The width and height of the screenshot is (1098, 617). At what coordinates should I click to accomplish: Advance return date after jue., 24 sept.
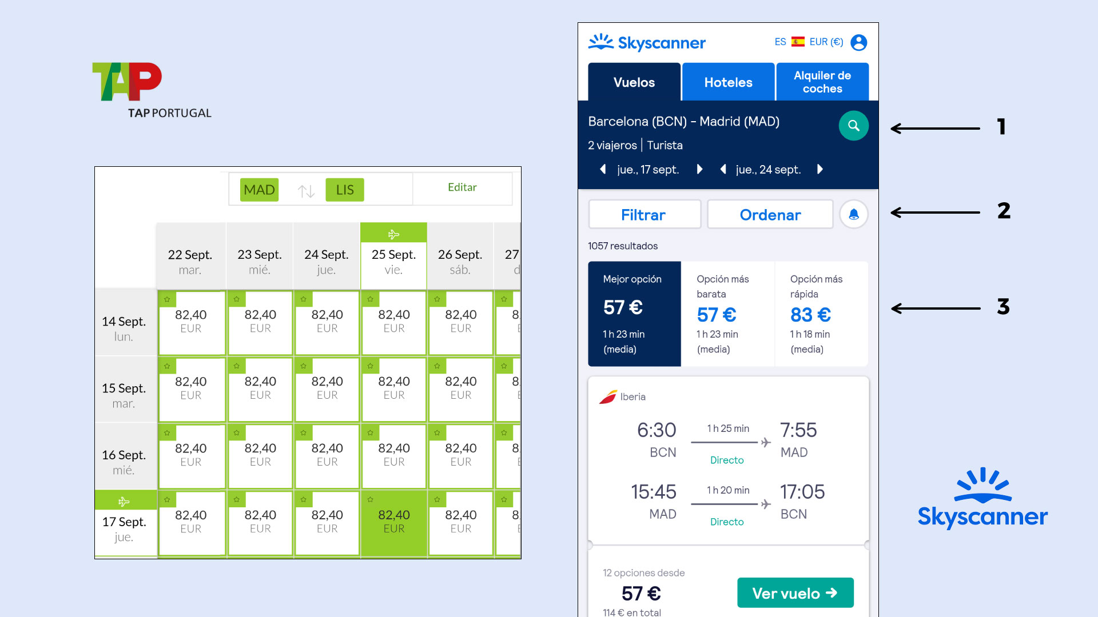820,169
